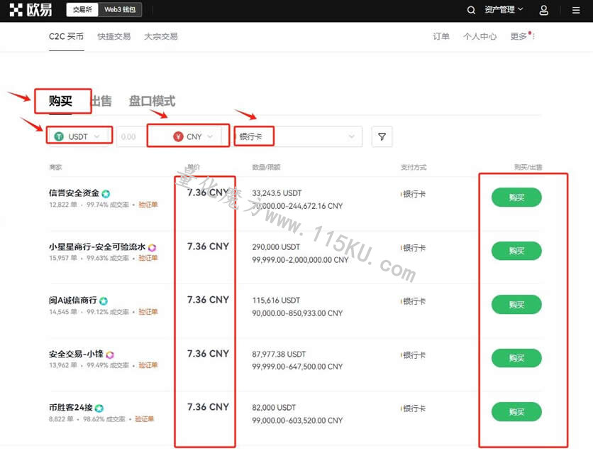Image resolution: width=593 pixels, height=449 pixels.
Task: Switch to the 盘口模式 tab
Action: click(x=152, y=101)
